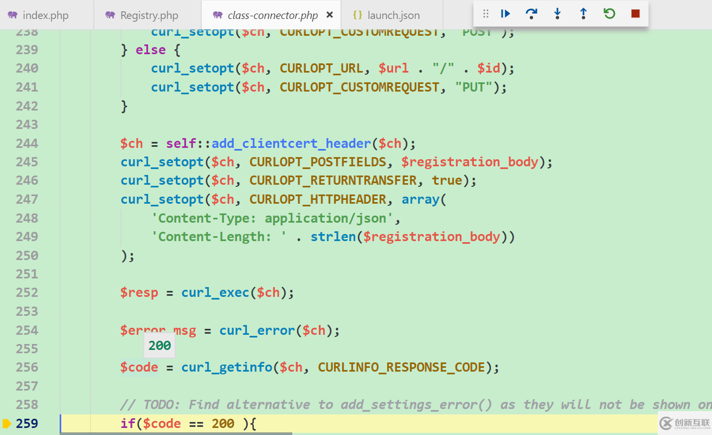Click line number 256 in the gutter
This screenshot has width=712, height=435.
click(27, 367)
